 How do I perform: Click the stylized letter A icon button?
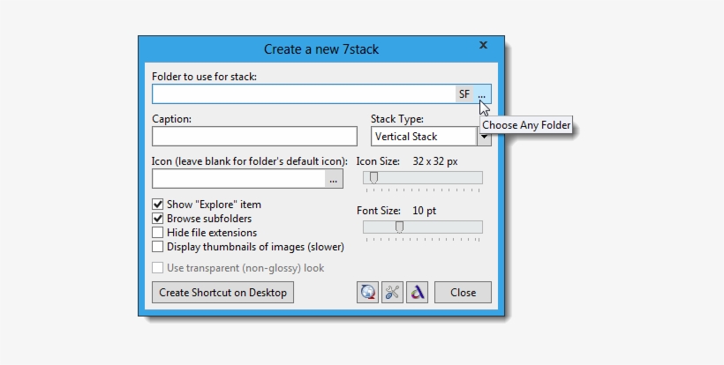pos(417,292)
